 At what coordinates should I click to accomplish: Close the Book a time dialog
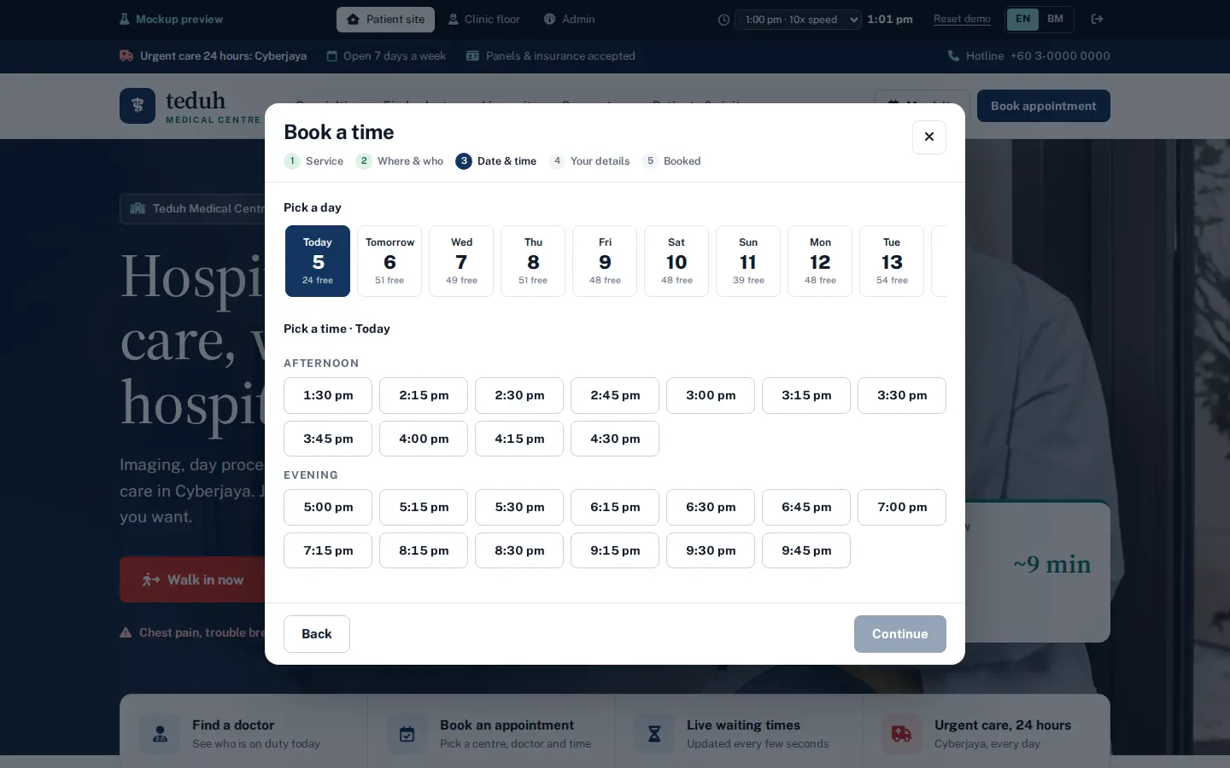(x=929, y=137)
